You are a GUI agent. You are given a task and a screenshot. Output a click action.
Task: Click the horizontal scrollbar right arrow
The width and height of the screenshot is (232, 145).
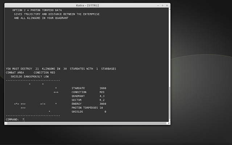click(x=169, y=123)
